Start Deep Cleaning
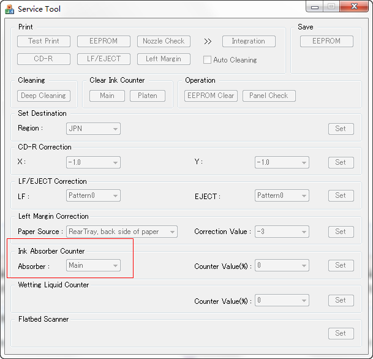Viewport: 373px width, 359px height. point(44,96)
